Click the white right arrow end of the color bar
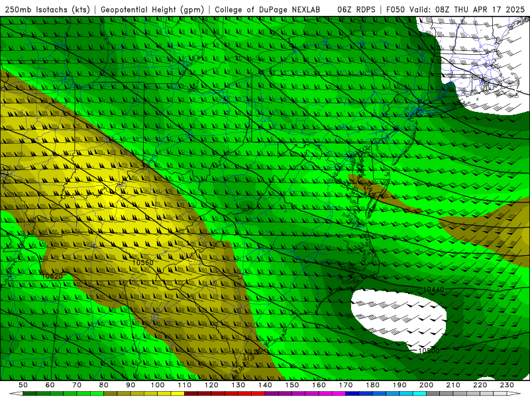The height and width of the screenshot is (397, 530). click(514, 394)
